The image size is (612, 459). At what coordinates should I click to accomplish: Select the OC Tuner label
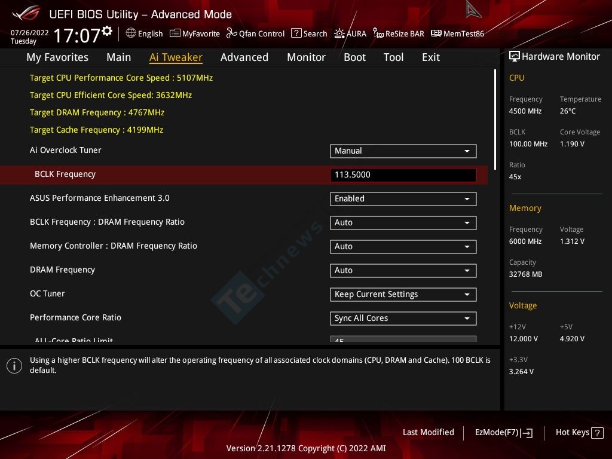pos(47,293)
